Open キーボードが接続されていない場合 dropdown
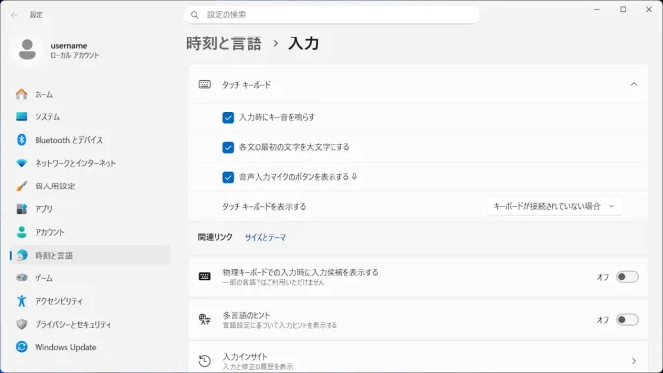Viewport: 663px width, 373px height. [554, 206]
